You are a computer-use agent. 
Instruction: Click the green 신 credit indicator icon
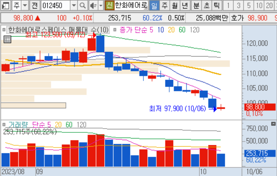(x=109, y=6)
